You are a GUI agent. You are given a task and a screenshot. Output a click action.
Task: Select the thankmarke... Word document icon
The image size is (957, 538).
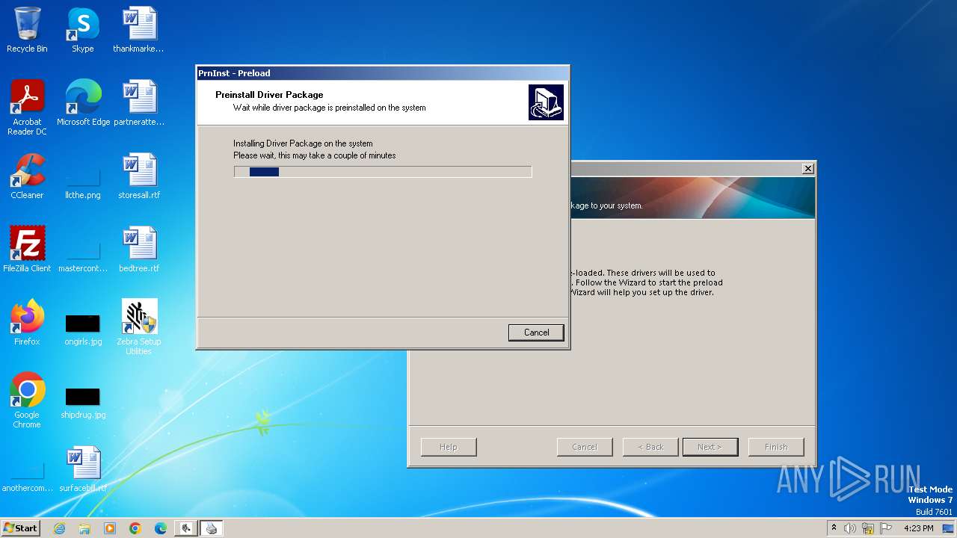(138, 30)
